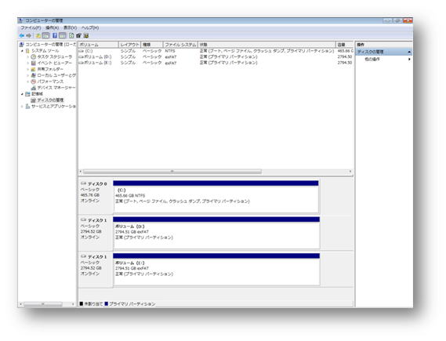Select the ディスク 0 disk label box

pyautogui.click(x=96, y=197)
